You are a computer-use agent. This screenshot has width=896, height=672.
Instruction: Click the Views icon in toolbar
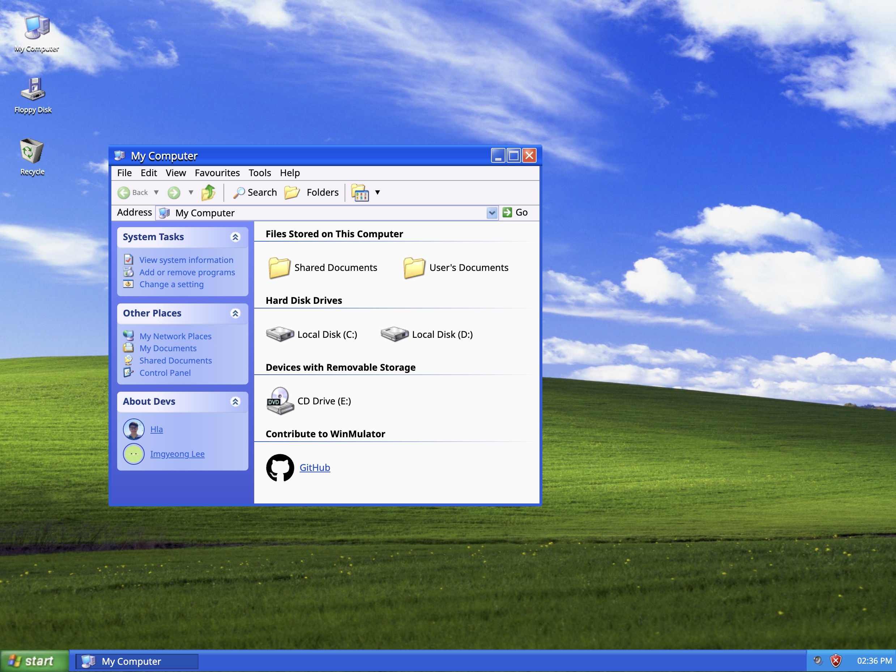point(360,192)
